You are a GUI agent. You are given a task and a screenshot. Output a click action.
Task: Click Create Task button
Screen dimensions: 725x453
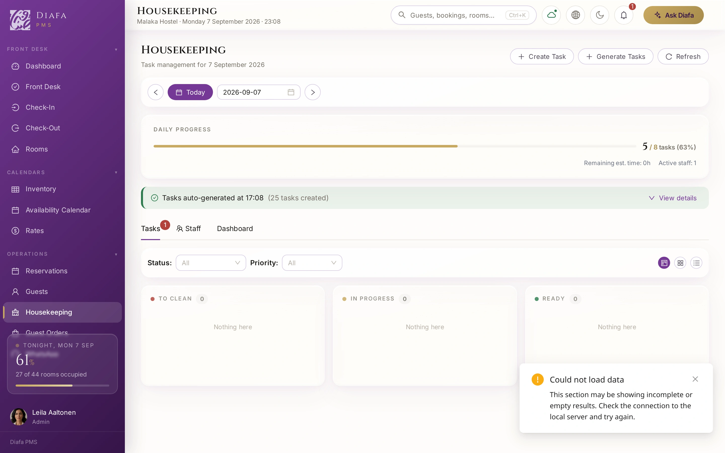click(x=542, y=56)
